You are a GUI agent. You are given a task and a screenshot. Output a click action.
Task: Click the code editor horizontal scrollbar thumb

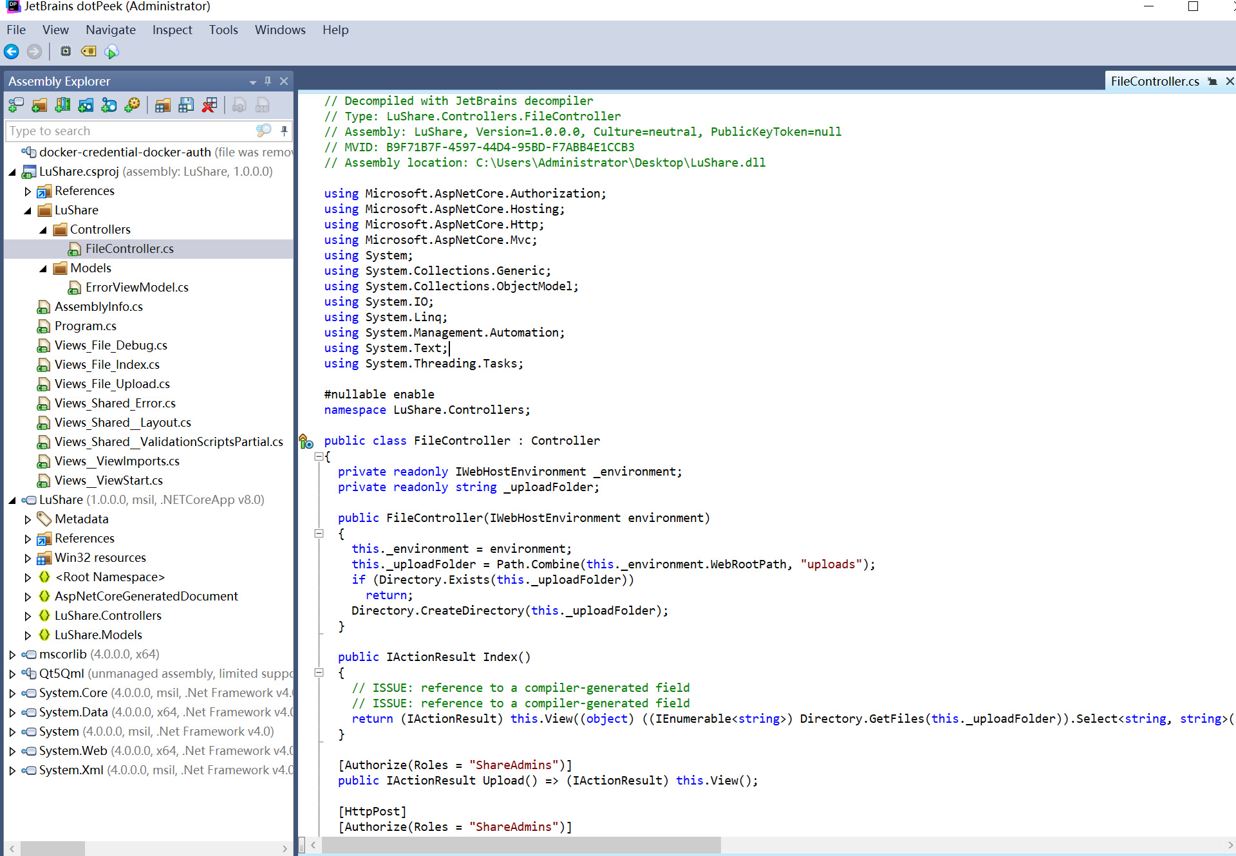pos(520,844)
